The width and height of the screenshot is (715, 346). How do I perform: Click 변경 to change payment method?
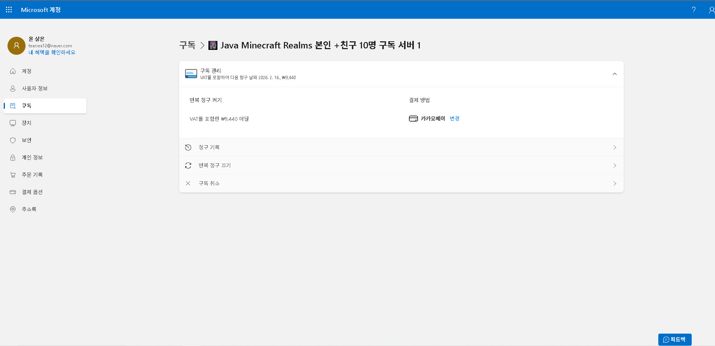coord(454,119)
